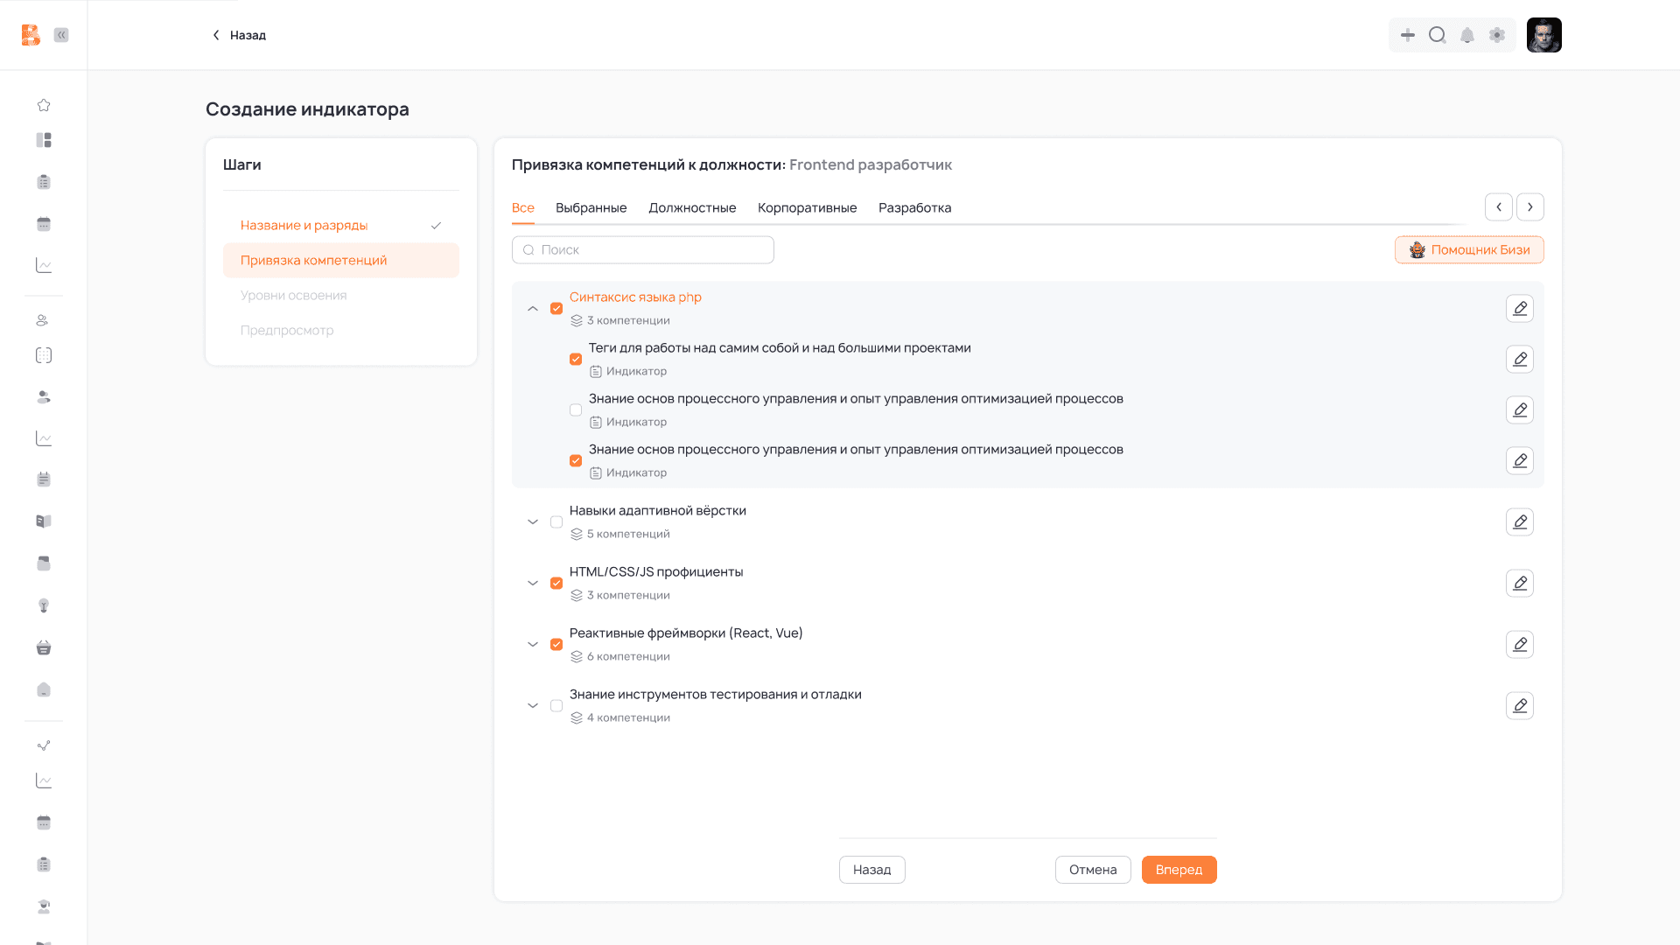Collapse the sidebar with double-chevron icon
This screenshot has width=1680, height=945.
[x=61, y=35]
